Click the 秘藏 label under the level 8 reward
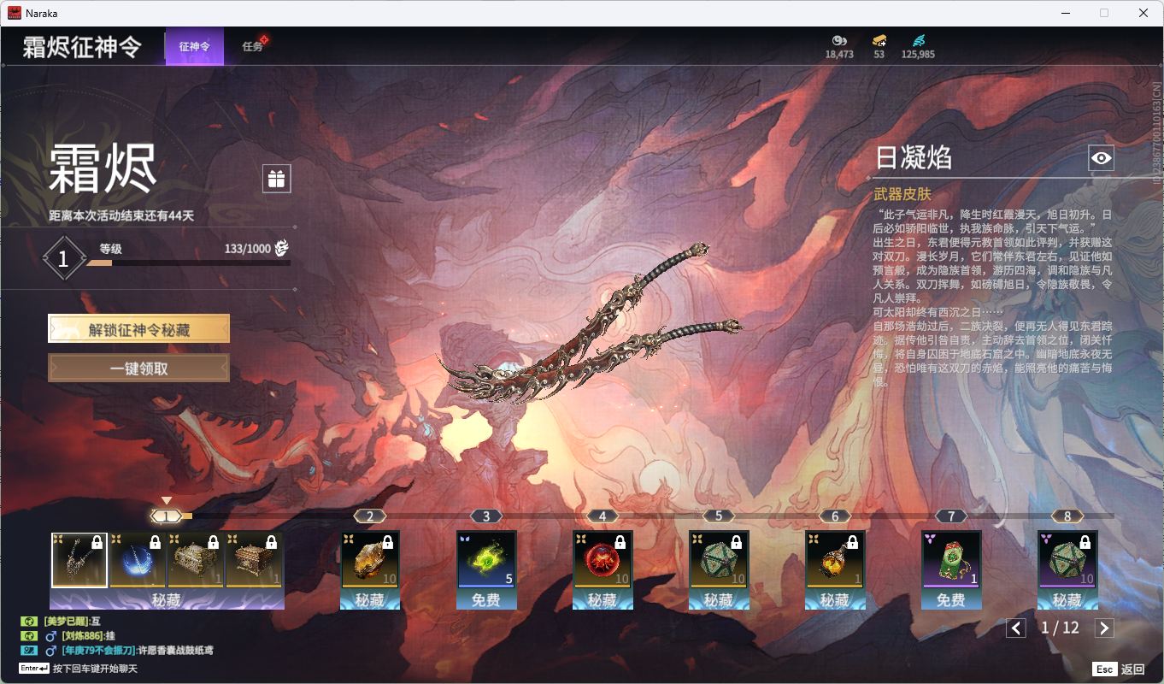 pos(1067,600)
